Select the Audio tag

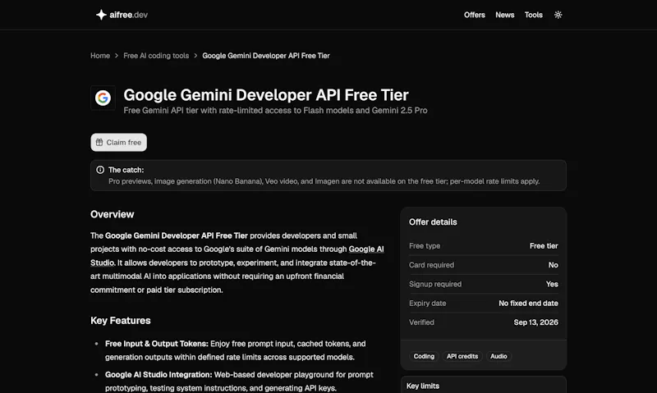(x=498, y=356)
